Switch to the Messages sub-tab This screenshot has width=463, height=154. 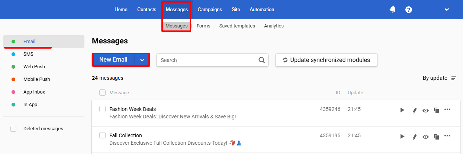(176, 26)
